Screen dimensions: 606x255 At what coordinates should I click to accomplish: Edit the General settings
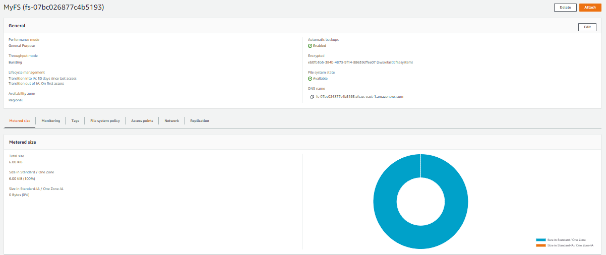coord(587,27)
